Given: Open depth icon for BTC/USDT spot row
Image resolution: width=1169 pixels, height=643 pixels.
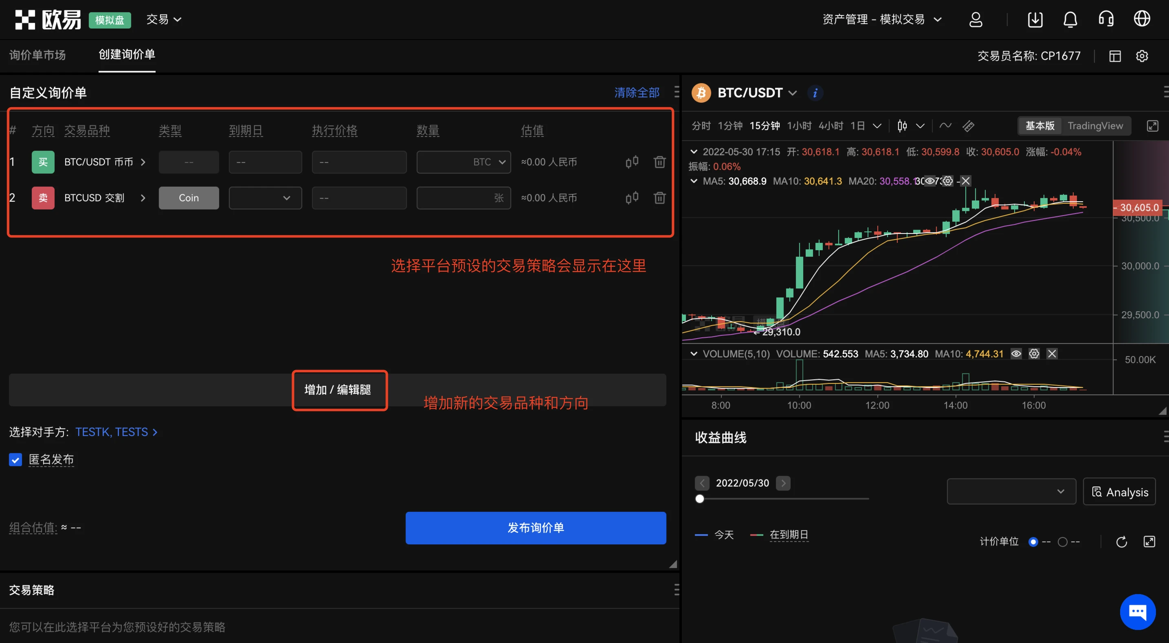Looking at the screenshot, I should [x=632, y=162].
